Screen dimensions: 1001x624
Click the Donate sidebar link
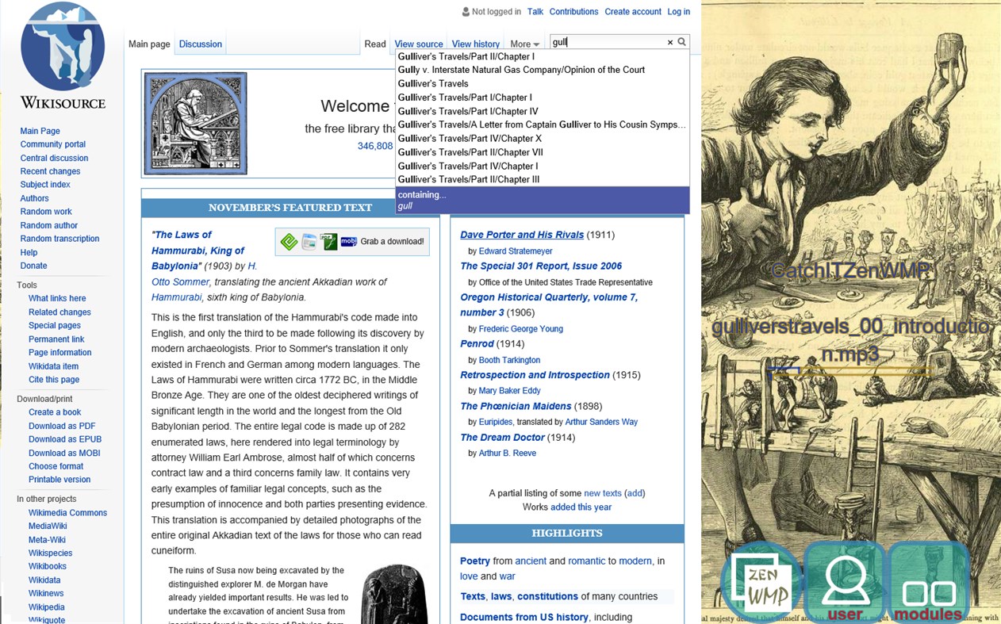click(33, 266)
